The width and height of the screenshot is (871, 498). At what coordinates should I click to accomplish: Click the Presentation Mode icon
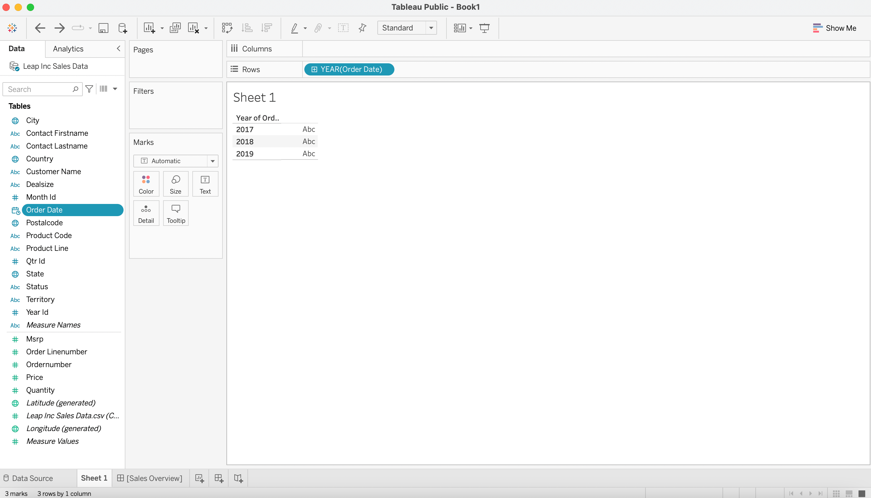[484, 28]
